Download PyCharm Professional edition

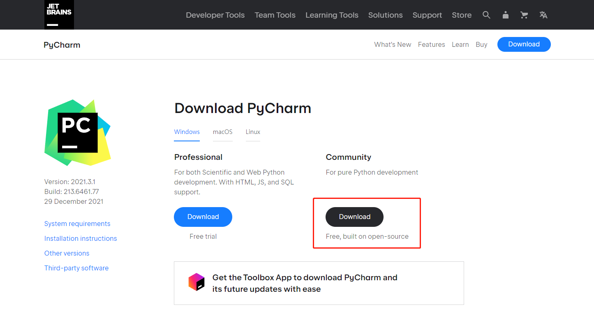click(203, 217)
